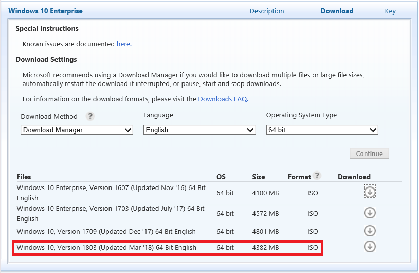Screen dimensions: 419x273
Task: Click the Continue button
Action: pyautogui.click(x=369, y=153)
